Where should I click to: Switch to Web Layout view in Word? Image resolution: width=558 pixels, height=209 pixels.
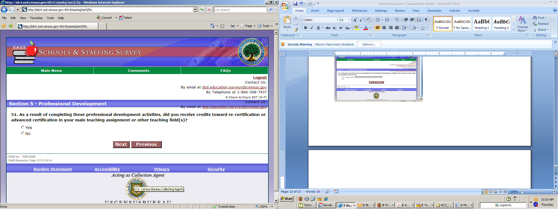pos(495,192)
